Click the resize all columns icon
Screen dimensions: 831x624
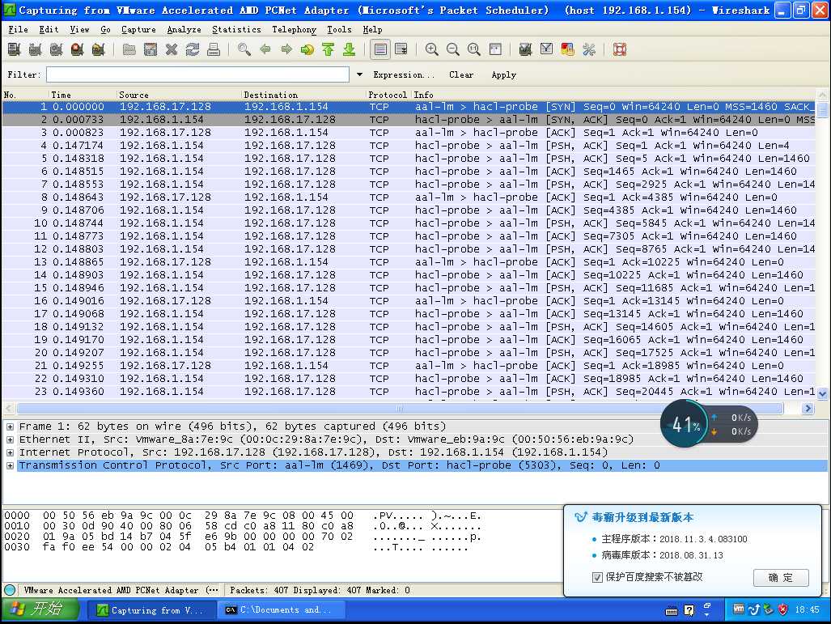[x=495, y=50]
